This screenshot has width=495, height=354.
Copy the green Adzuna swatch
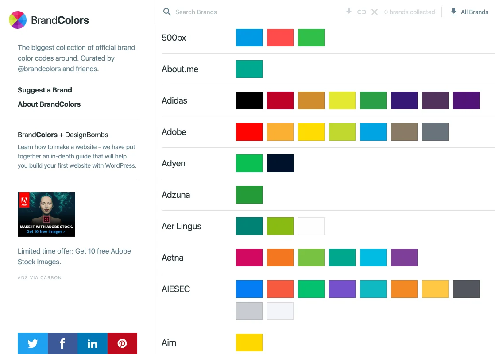249,195
